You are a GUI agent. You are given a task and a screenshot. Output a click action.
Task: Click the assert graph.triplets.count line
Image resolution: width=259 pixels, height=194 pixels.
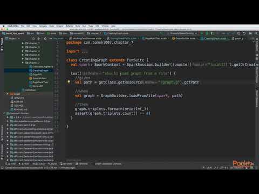tap(112, 113)
